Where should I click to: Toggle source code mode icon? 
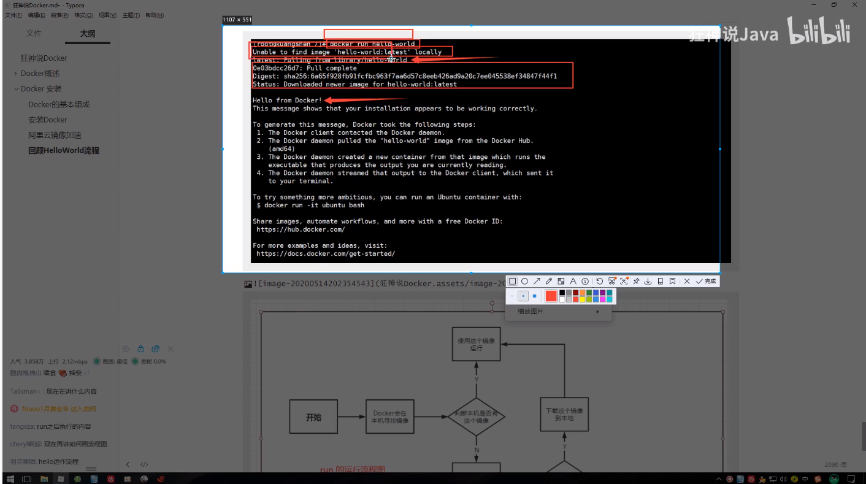tap(144, 464)
